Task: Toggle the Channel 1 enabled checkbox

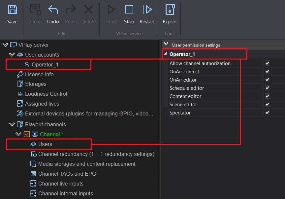Action: pyautogui.click(x=26, y=134)
